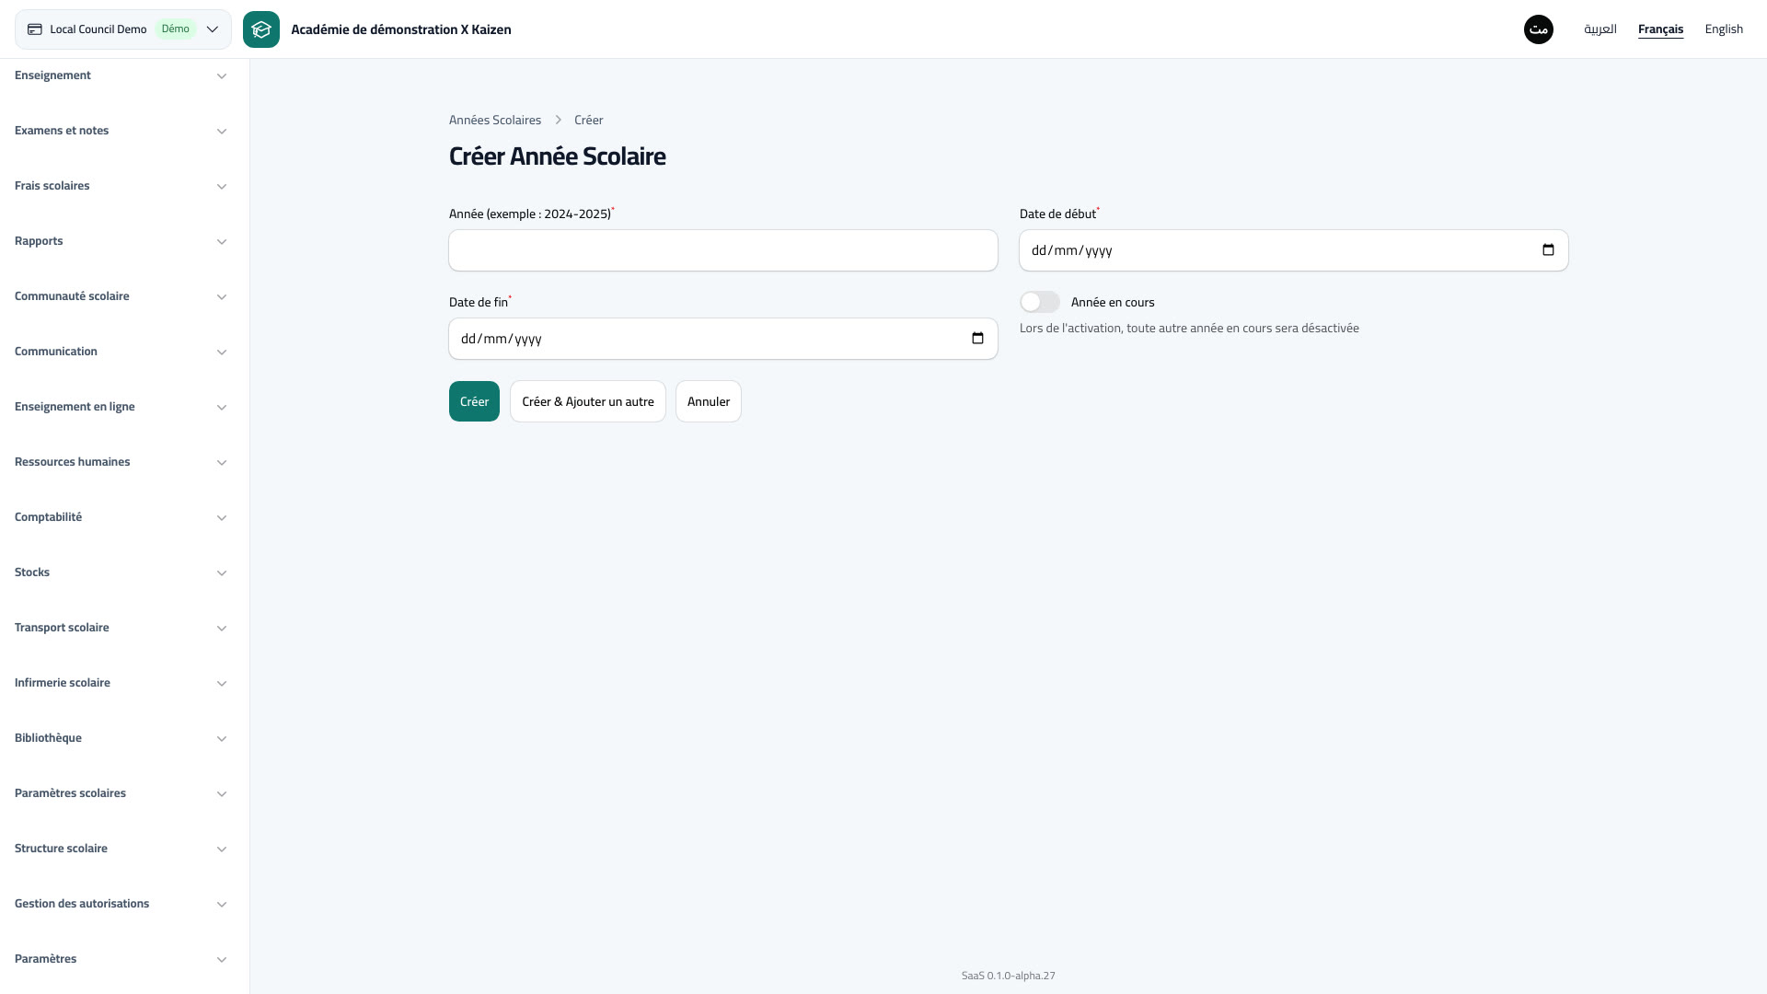
Task: Expand the Enseignement sidebar section
Action: coord(121,75)
